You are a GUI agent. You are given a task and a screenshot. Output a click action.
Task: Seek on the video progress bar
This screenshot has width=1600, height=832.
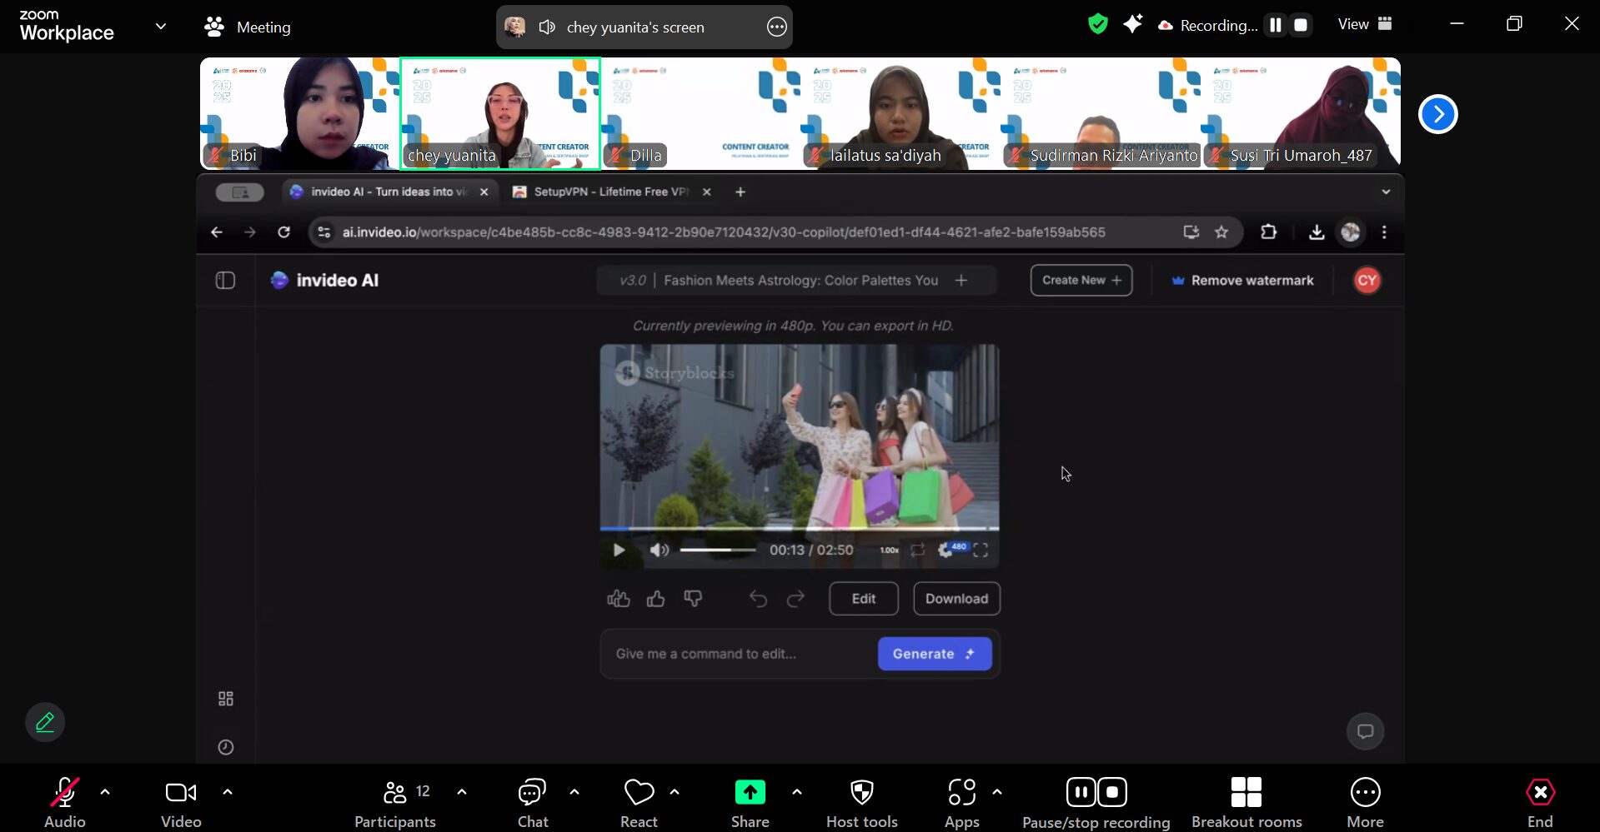point(799,528)
